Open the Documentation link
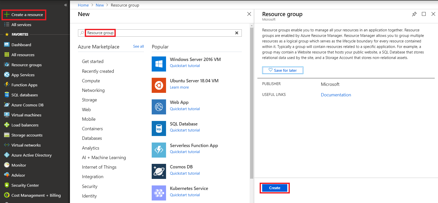Image resolution: width=438 pixels, height=203 pixels. pos(336,95)
